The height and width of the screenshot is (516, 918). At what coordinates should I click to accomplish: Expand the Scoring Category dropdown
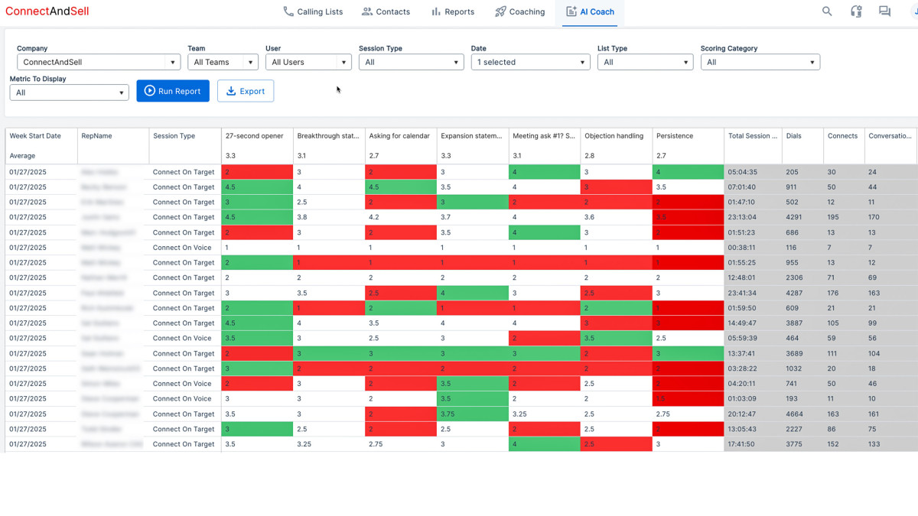pos(760,62)
